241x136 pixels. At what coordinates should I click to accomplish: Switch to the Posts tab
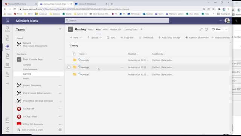[91, 29]
